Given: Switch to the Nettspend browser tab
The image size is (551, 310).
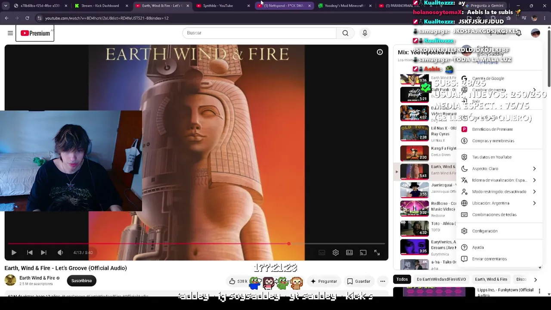Looking at the screenshot, I should (284, 6).
